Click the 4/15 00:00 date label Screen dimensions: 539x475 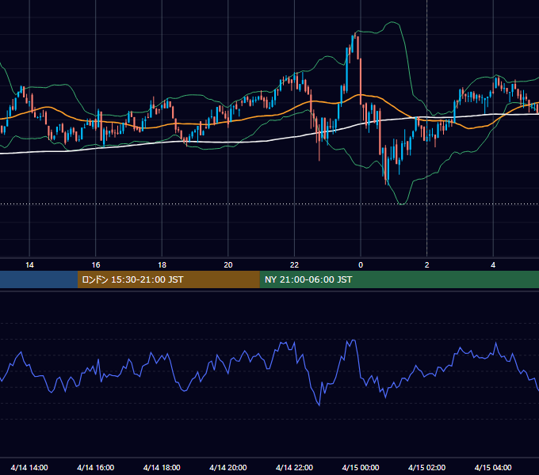coord(361,467)
